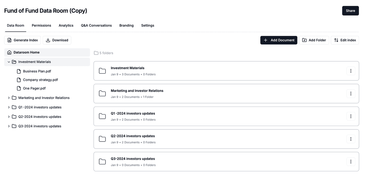
Task: Collapse the Investment Materials tree folder
Action: tap(9, 62)
